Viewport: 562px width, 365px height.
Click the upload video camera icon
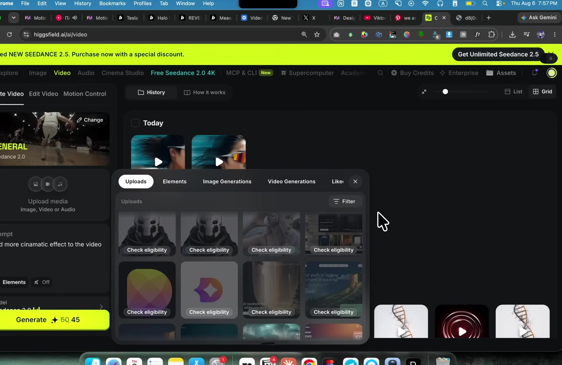tap(48, 184)
